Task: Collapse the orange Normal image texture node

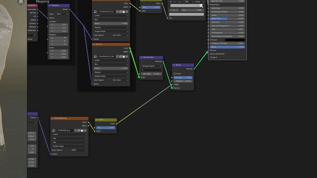Action: tap(94, 44)
